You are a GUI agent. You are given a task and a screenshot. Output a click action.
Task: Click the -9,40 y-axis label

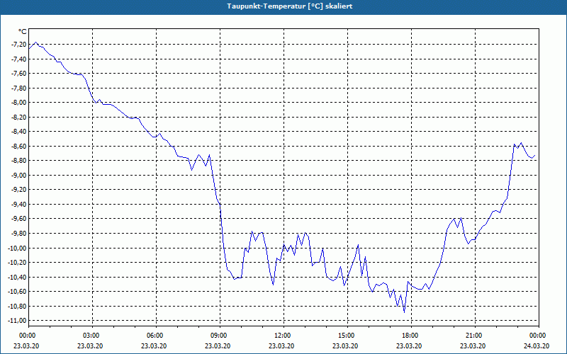pyautogui.click(x=19, y=205)
